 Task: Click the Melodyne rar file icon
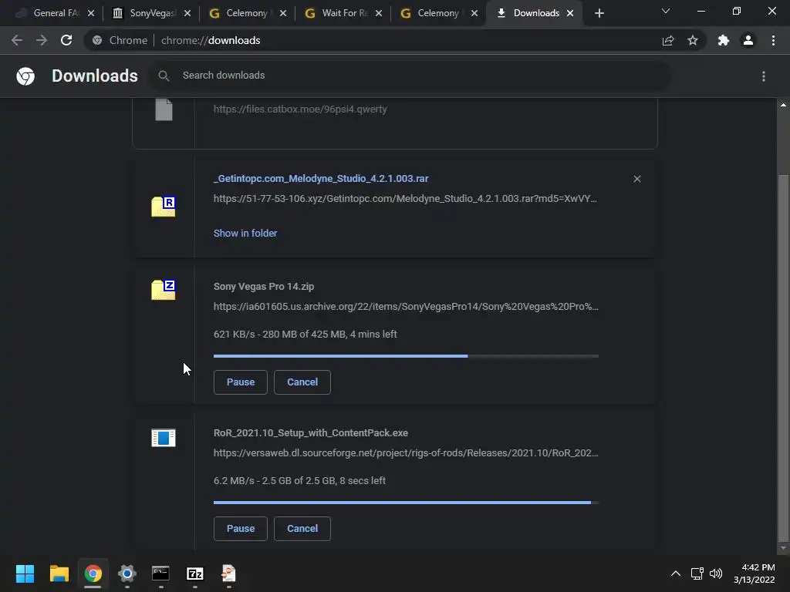click(164, 207)
